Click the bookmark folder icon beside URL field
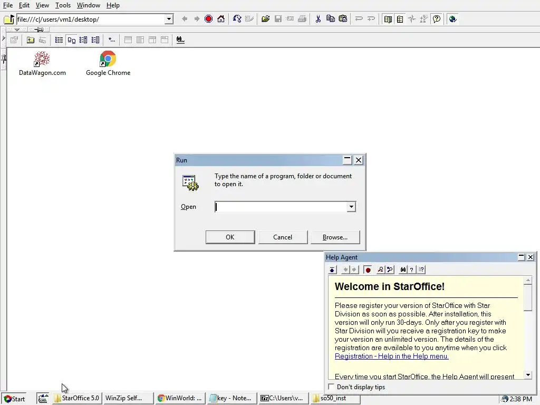The image size is (540, 405). point(9,19)
